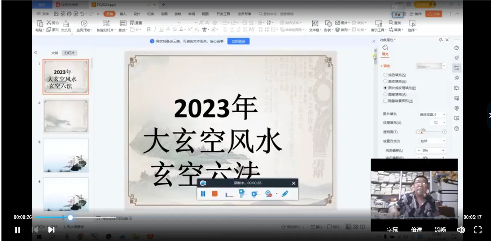Viewport: 491px width, 241px height.
Task: Select 纯色填充 solid fill radio
Action: click(x=385, y=75)
